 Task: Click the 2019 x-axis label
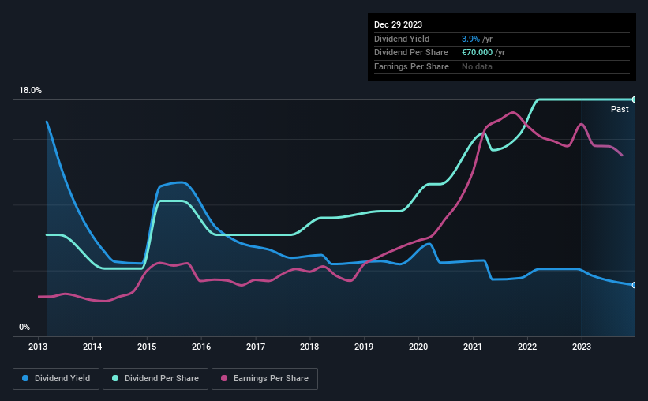364,347
